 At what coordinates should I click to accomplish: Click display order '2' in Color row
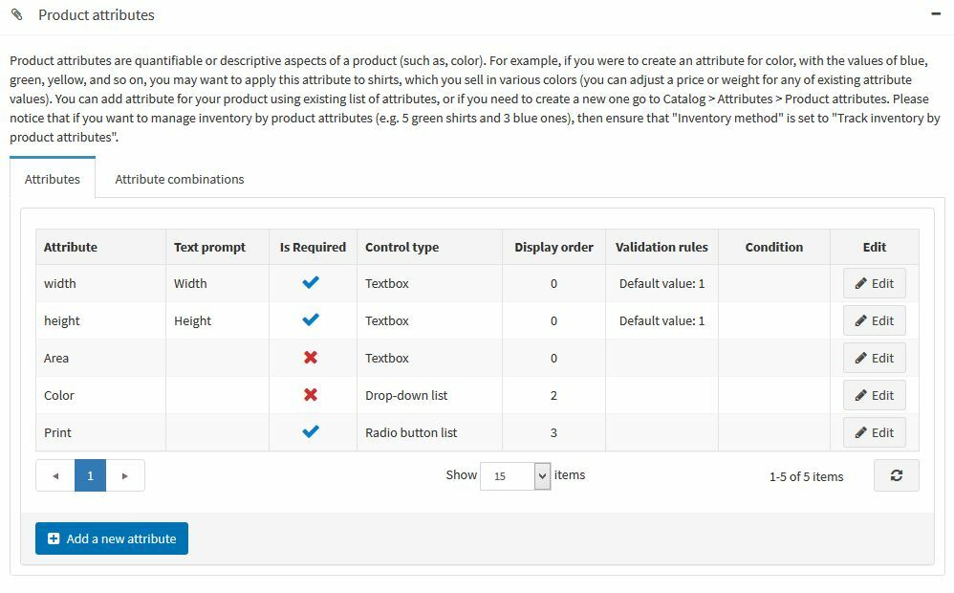point(553,396)
